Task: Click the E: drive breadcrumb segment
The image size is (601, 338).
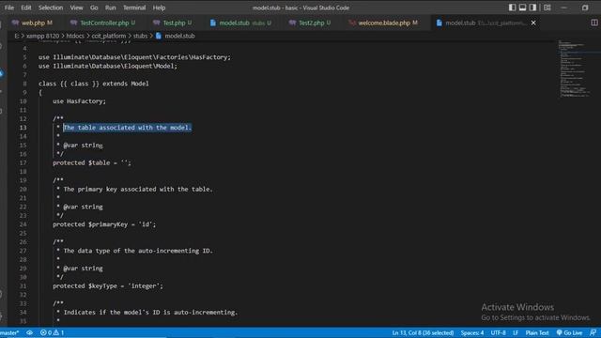Action: (x=17, y=36)
